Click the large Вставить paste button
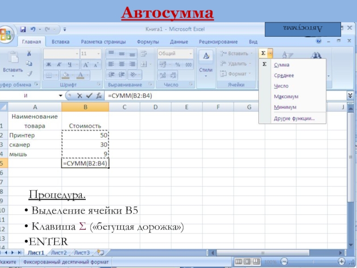 pyautogui.click(x=13, y=63)
